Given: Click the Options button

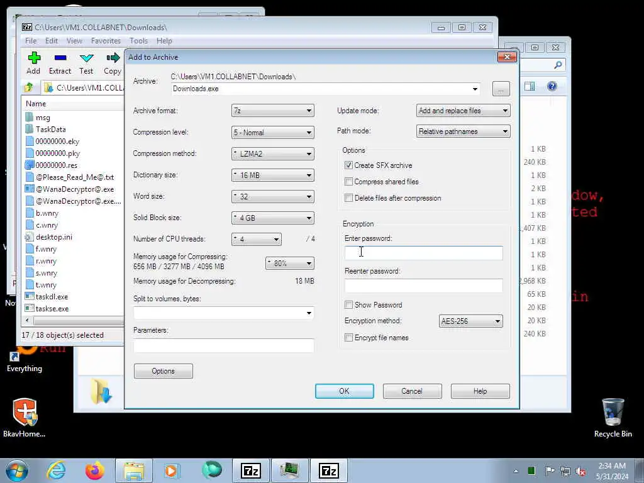Looking at the screenshot, I should coord(163,371).
